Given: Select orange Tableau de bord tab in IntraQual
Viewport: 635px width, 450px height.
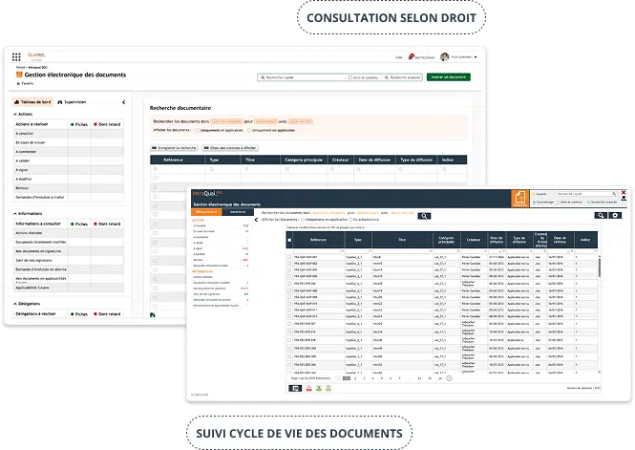Looking at the screenshot, I should (x=206, y=212).
